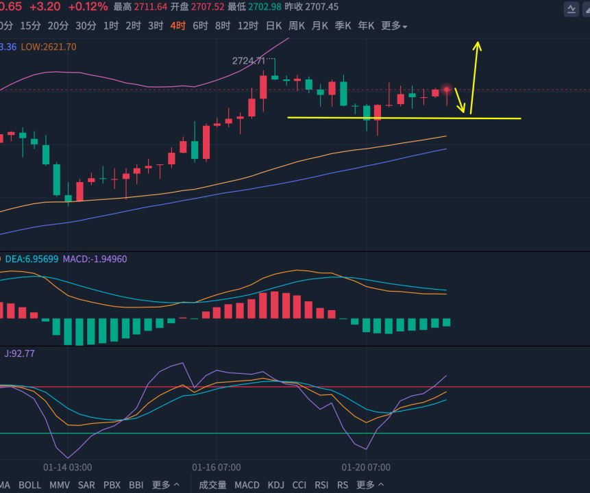590x493 pixels.
Task: Choose the 8时 interval
Action: click(223, 26)
